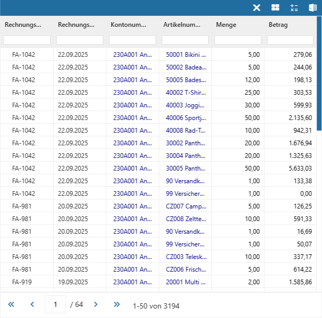Sort by the Betrag column header
This screenshot has width=322, height=318.
[278, 25]
